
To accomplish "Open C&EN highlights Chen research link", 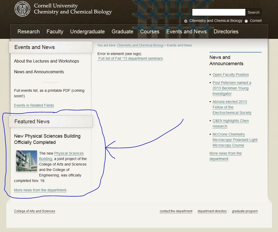I will click(231, 124).
